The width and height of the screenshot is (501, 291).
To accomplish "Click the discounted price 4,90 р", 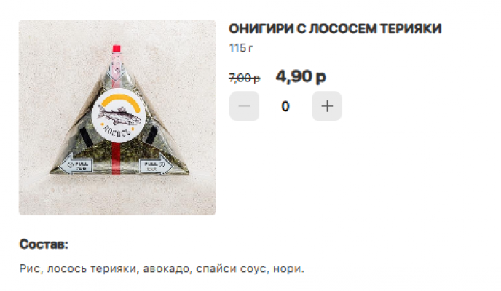I will 301,76.
